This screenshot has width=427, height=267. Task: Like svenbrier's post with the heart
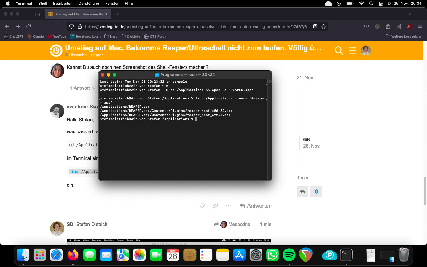point(202,206)
